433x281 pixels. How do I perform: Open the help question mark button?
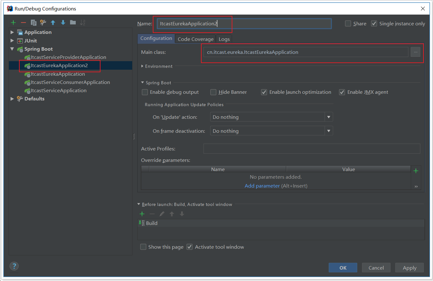pos(14,266)
